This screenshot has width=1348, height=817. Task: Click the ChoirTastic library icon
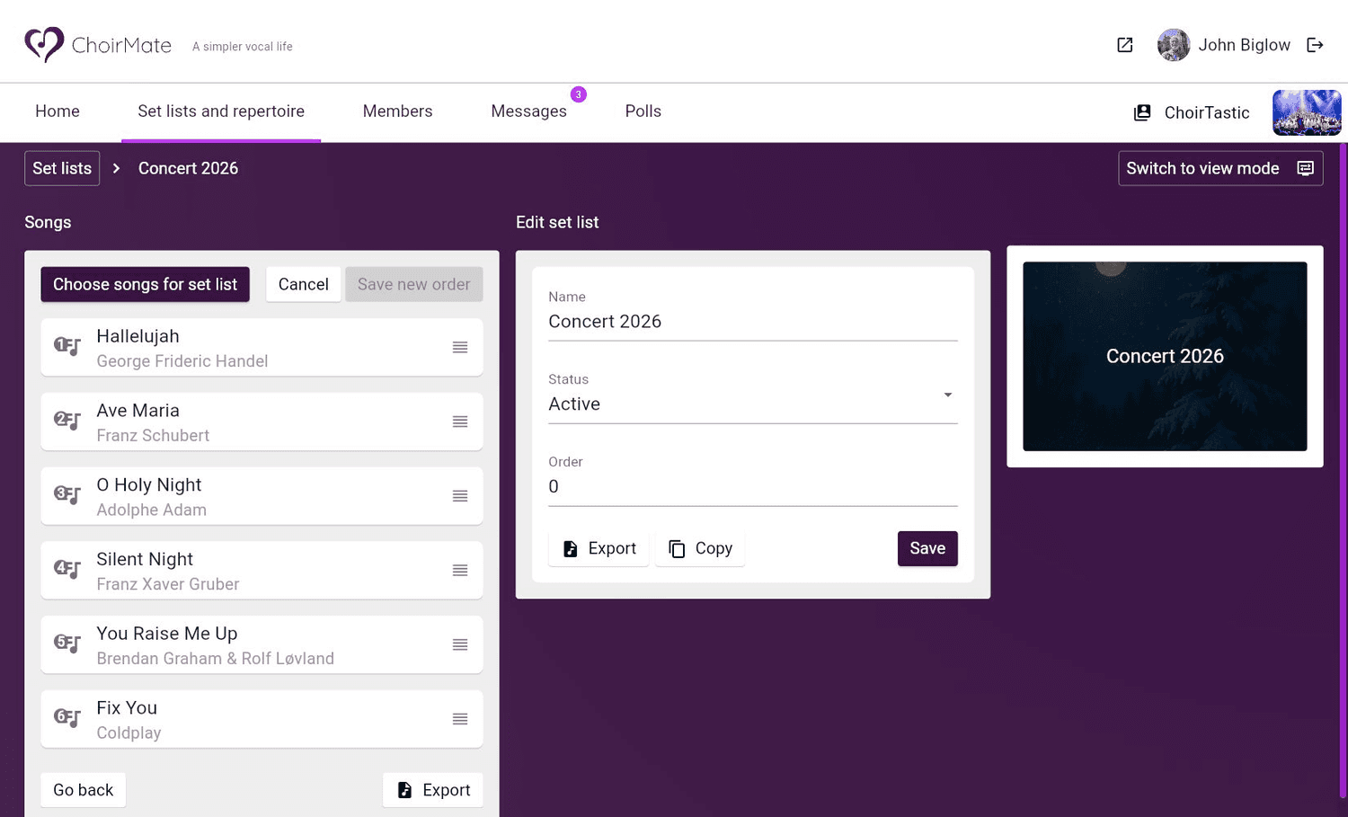1142,112
